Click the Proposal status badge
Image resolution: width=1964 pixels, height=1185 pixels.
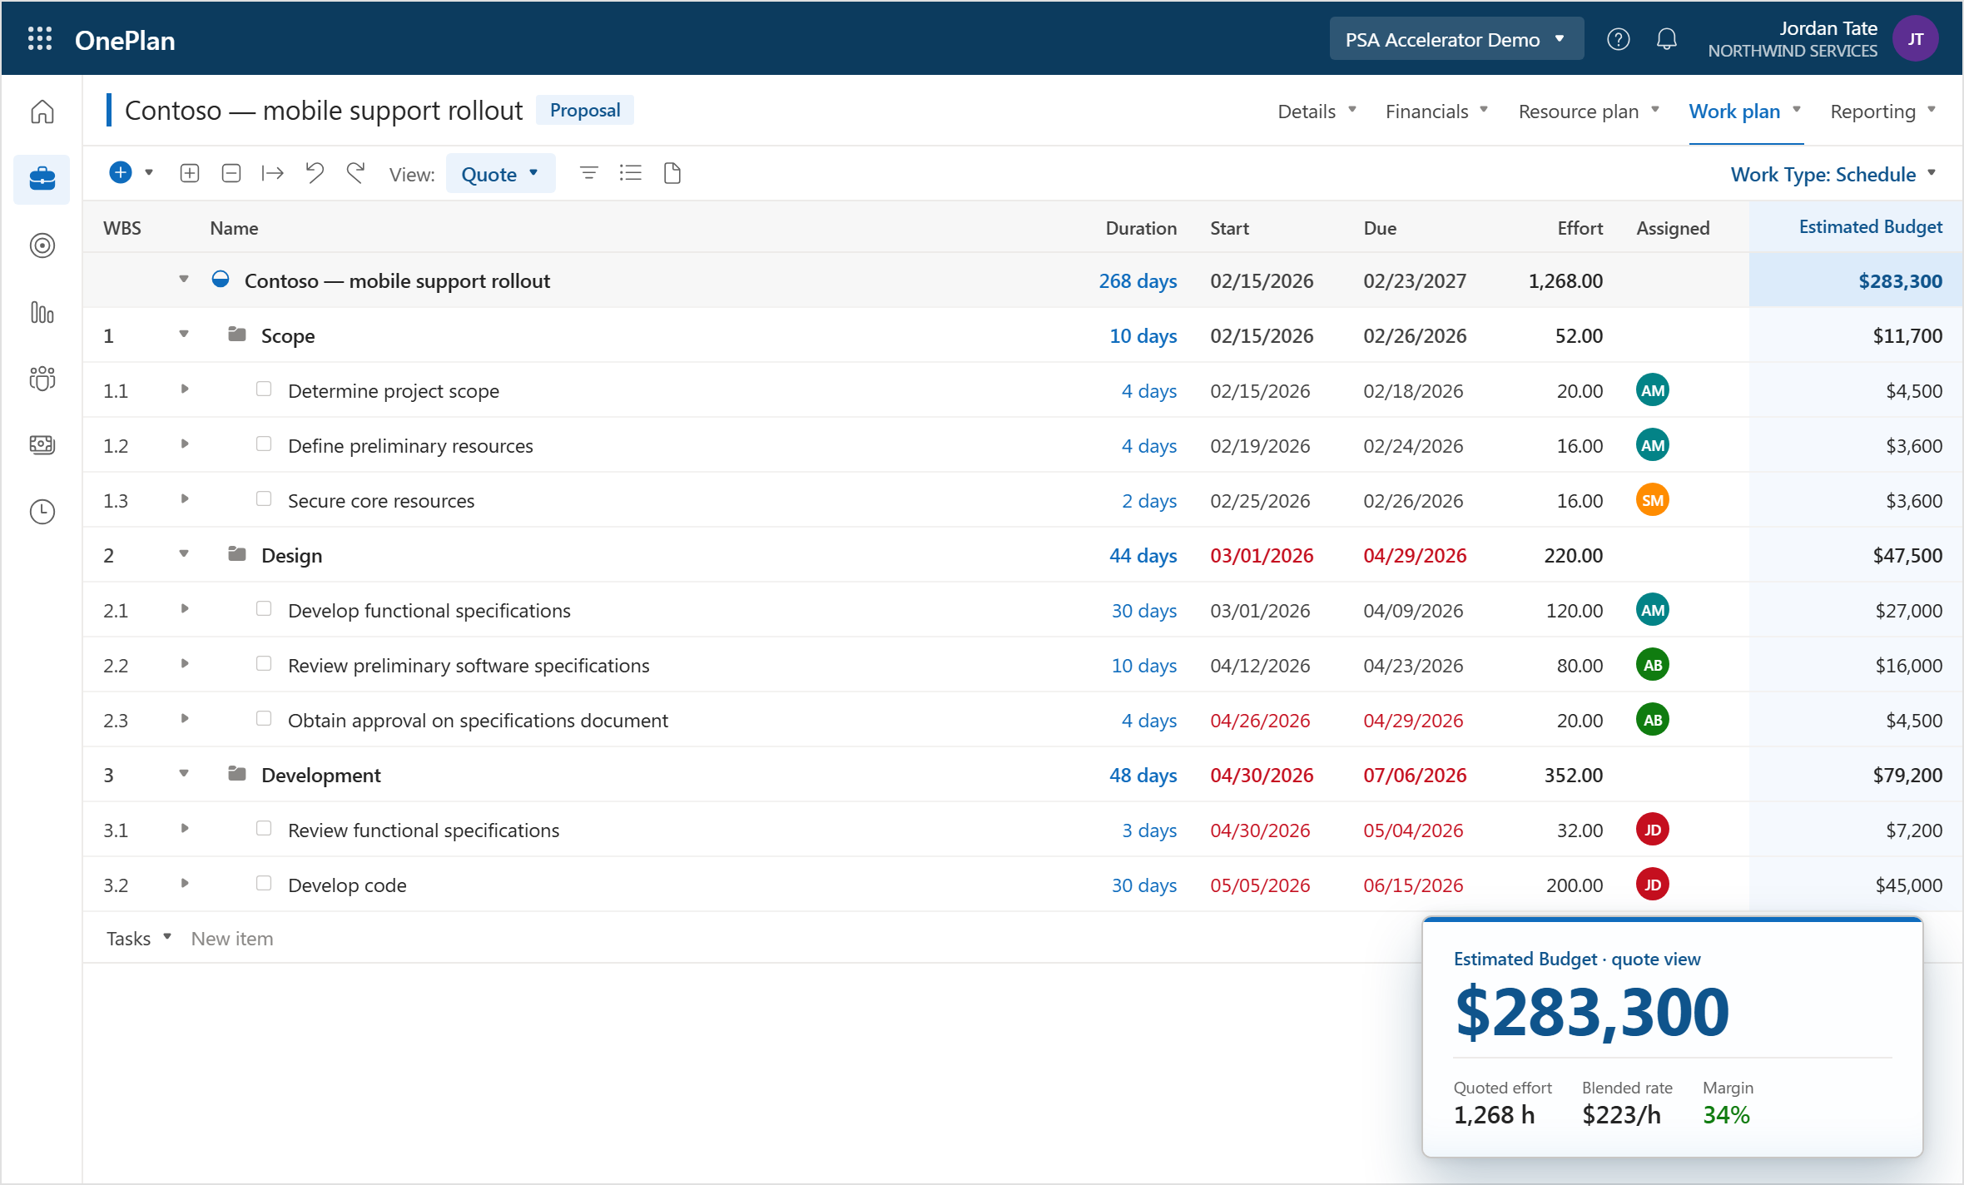coord(585,110)
